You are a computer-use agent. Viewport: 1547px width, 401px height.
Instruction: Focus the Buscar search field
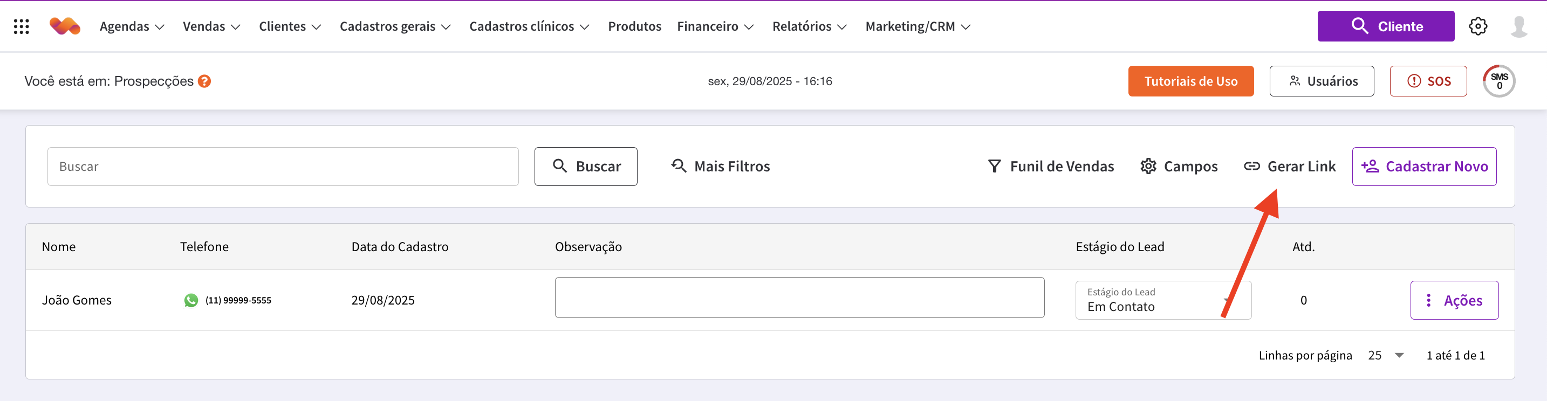283,167
